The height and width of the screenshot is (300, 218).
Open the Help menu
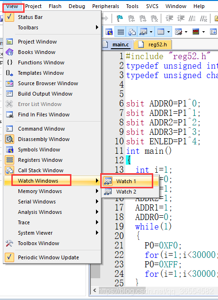199,6
